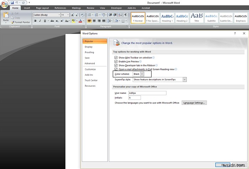
Task: Click the Language Settings button
Action: [x=194, y=103]
